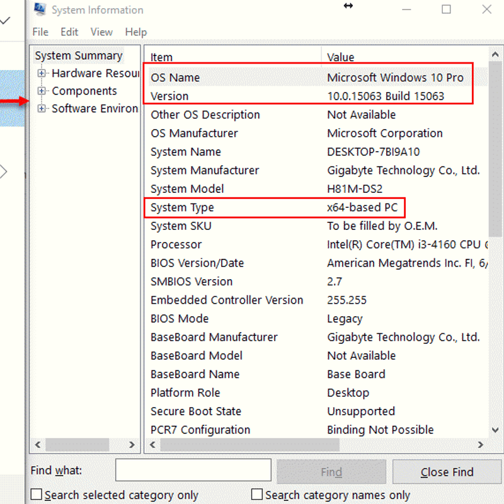Viewport: 504px width, 504px height.
Task: Select the Embedded Controller Version row
Action: [x=318, y=300]
